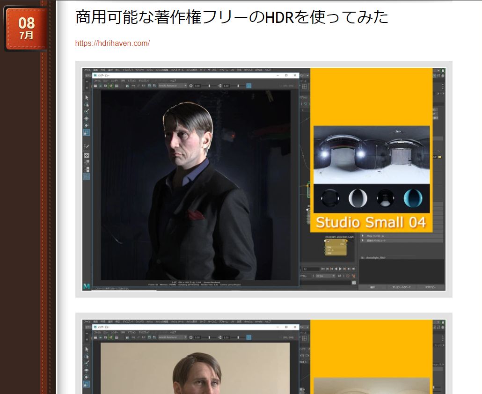Viewport: 482px width, 394px height.
Task: Click go to end playback button in first screenshot
Action: 353,269
